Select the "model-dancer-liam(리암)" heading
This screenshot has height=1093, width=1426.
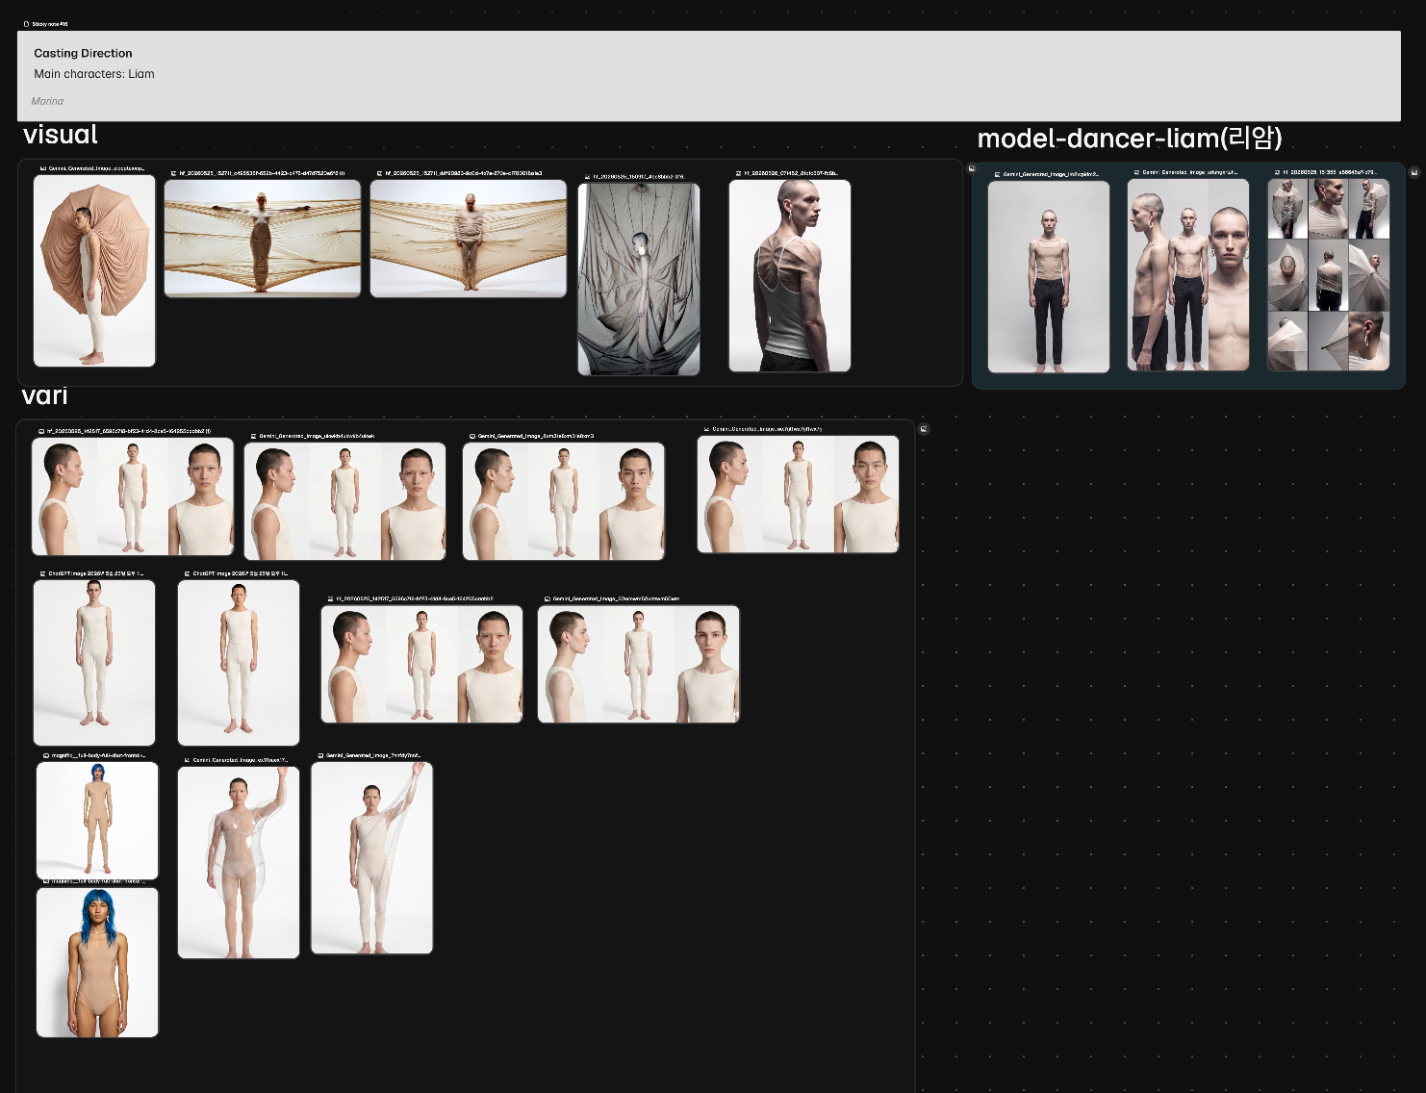[1130, 139]
